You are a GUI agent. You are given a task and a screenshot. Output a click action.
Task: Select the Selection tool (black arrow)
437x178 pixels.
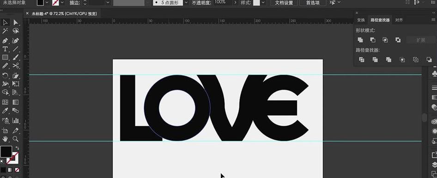click(5, 22)
